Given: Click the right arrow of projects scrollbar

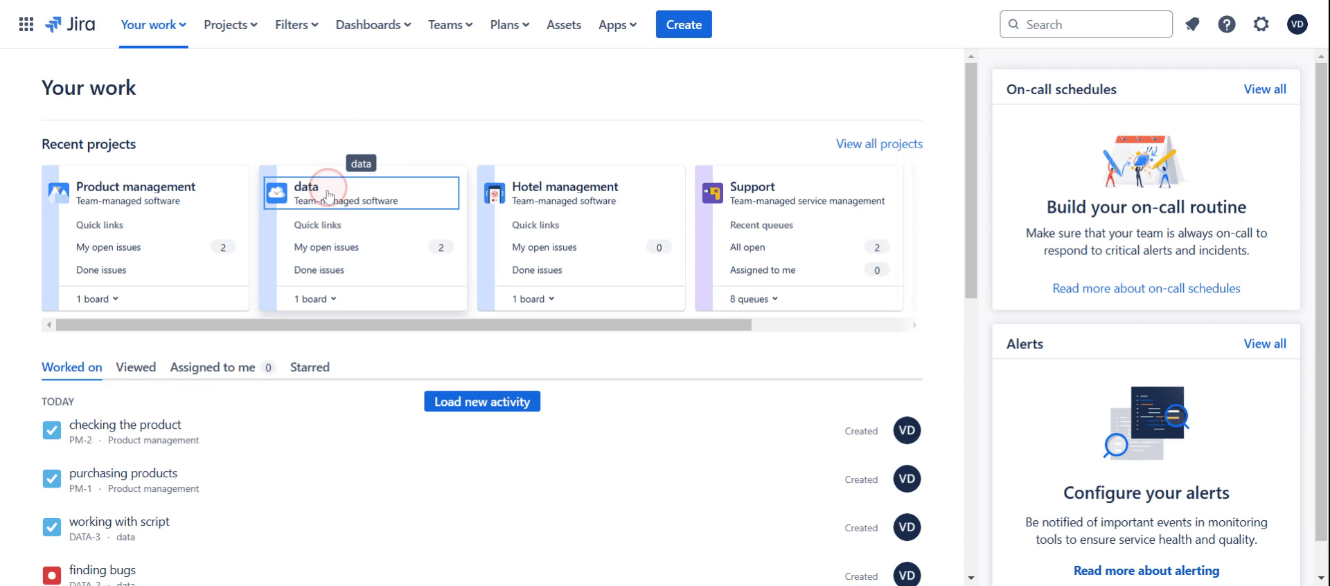Looking at the screenshot, I should coord(914,325).
